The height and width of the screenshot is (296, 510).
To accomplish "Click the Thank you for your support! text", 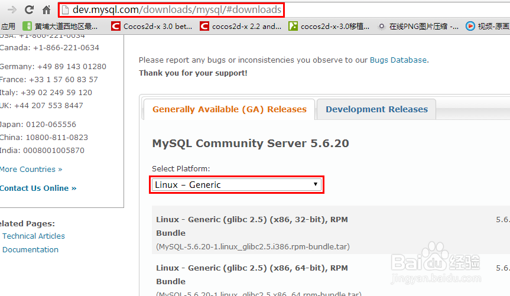I will (193, 73).
